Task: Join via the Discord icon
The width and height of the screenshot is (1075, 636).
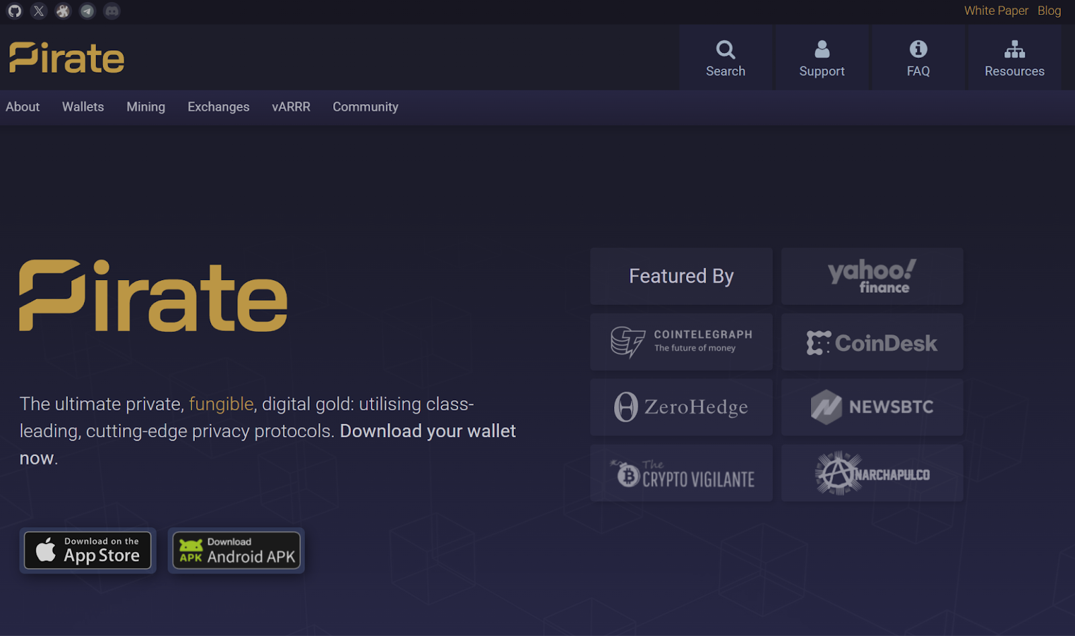Action: (112, 11)
